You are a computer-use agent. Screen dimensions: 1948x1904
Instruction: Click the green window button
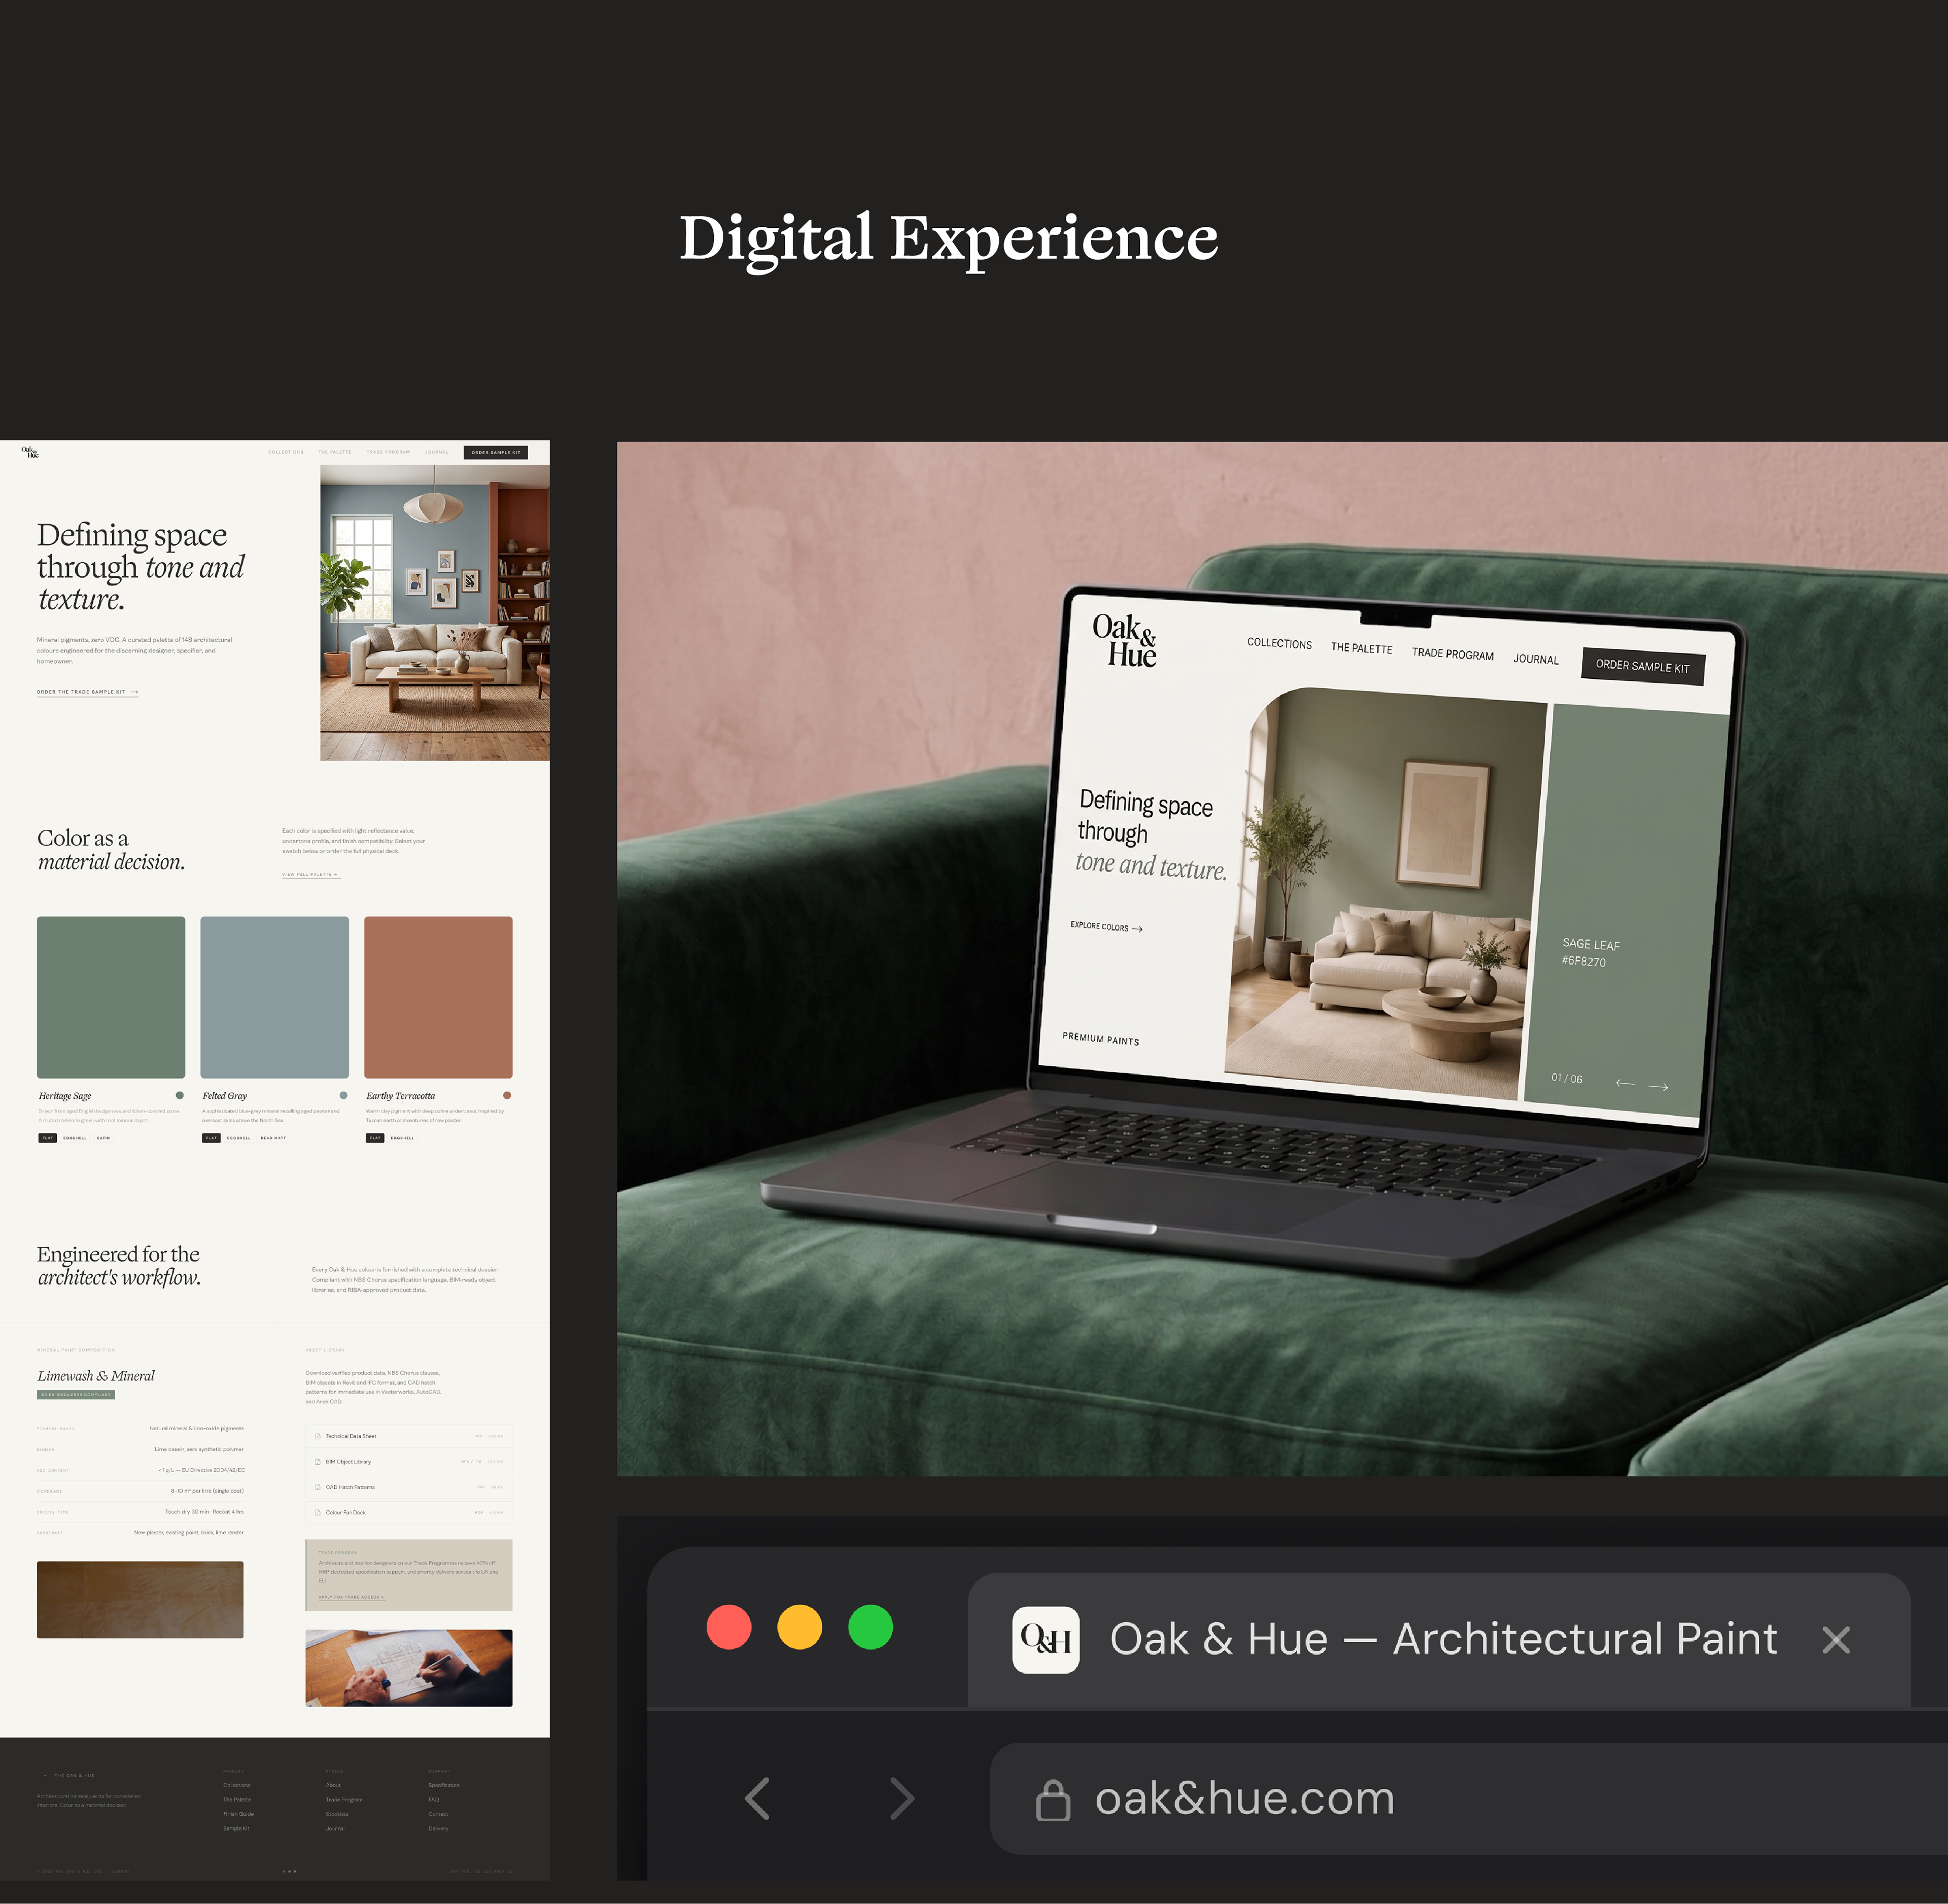tap(871, 1627)
